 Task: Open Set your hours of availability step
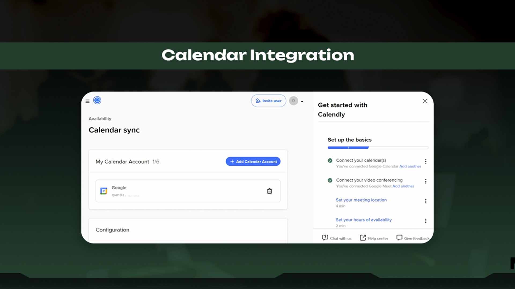point(364,220)
